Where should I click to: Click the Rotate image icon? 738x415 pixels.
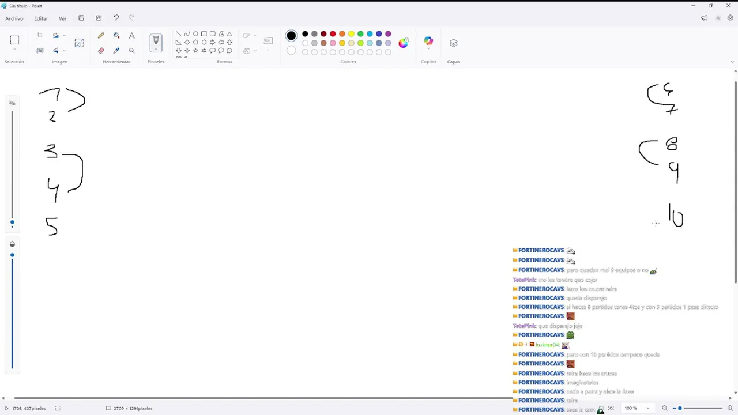pyautogui.click(x=55, y=36)
